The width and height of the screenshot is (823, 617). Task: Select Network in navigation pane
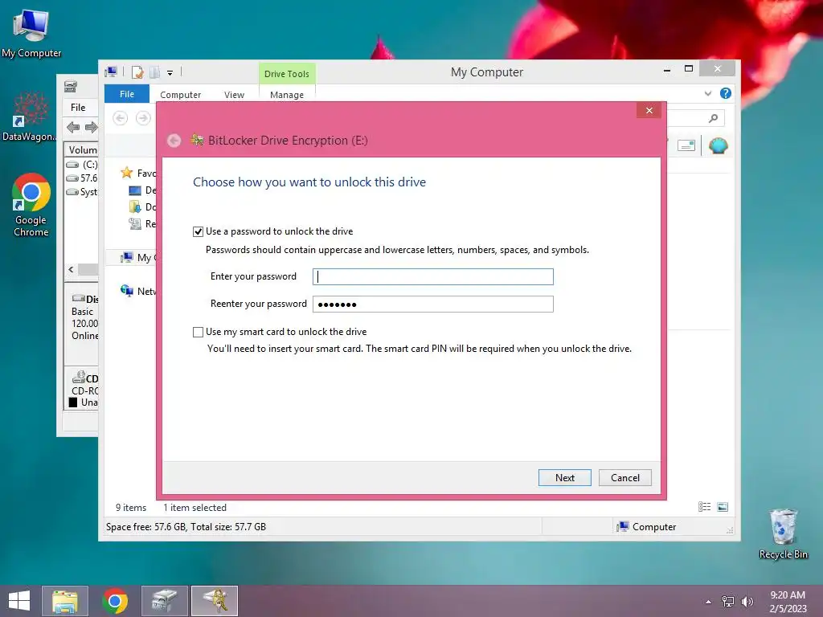pyautogui.click(x=138, y=291)
